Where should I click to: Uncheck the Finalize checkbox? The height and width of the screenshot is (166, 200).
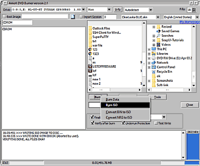coord(92,117)
